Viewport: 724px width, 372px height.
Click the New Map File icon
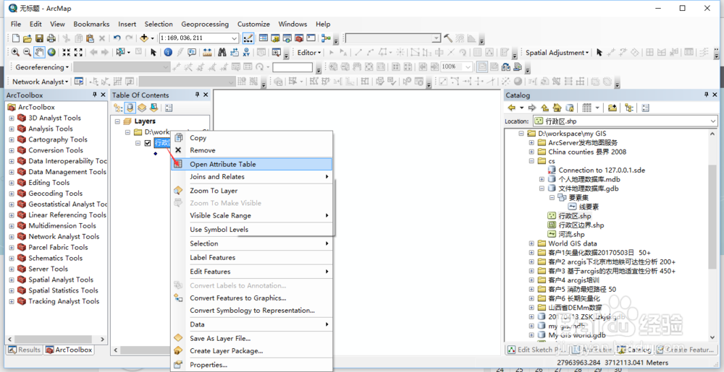pos(16,38)
